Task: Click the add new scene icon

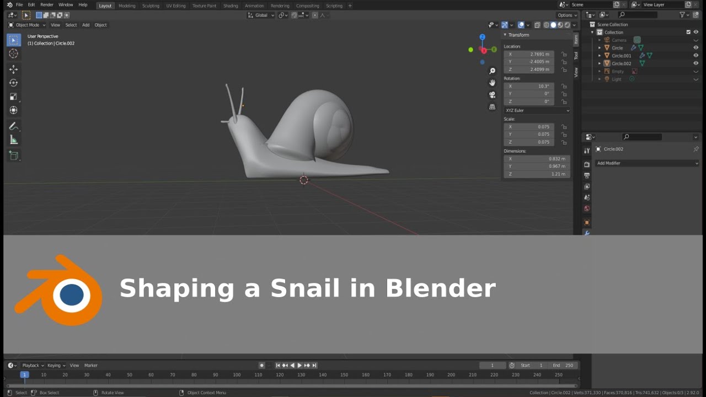Action: tap(617, 5)
